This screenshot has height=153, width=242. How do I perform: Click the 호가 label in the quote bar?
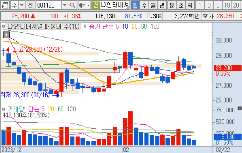tap(208, 16)
